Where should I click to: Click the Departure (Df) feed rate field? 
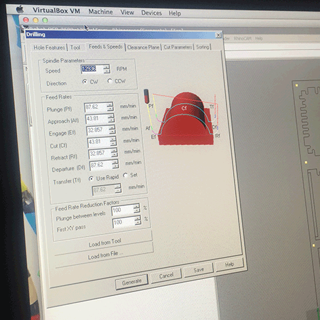[101, 165]
